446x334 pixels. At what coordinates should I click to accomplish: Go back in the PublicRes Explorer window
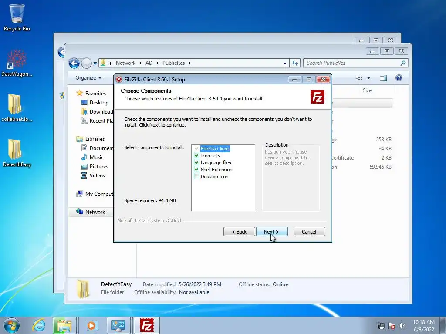[74, 63]
